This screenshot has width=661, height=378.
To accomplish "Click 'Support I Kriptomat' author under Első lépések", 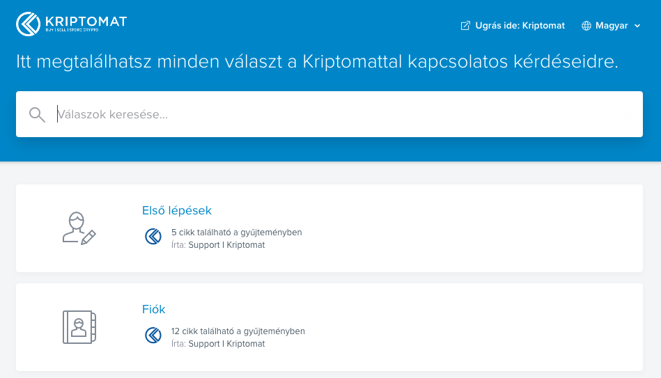I will 226,245.
